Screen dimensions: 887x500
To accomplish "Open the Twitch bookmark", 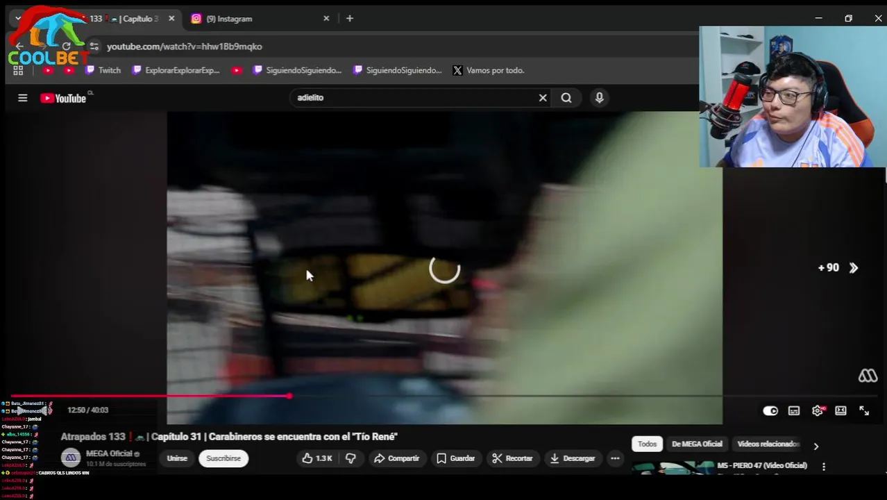I will pos(103,70).
